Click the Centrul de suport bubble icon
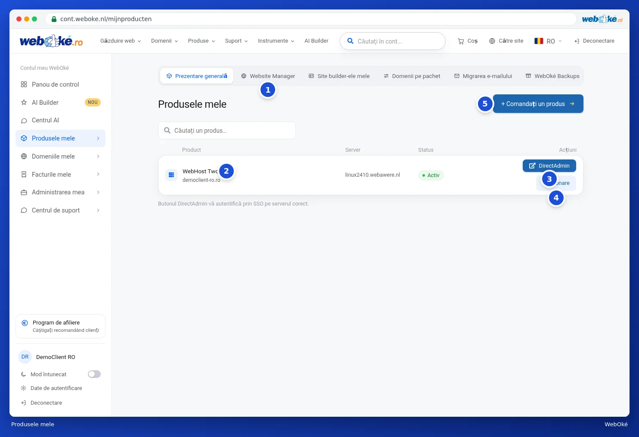The height and width of the screenshot is (437, 639). (x=24, y=210)
